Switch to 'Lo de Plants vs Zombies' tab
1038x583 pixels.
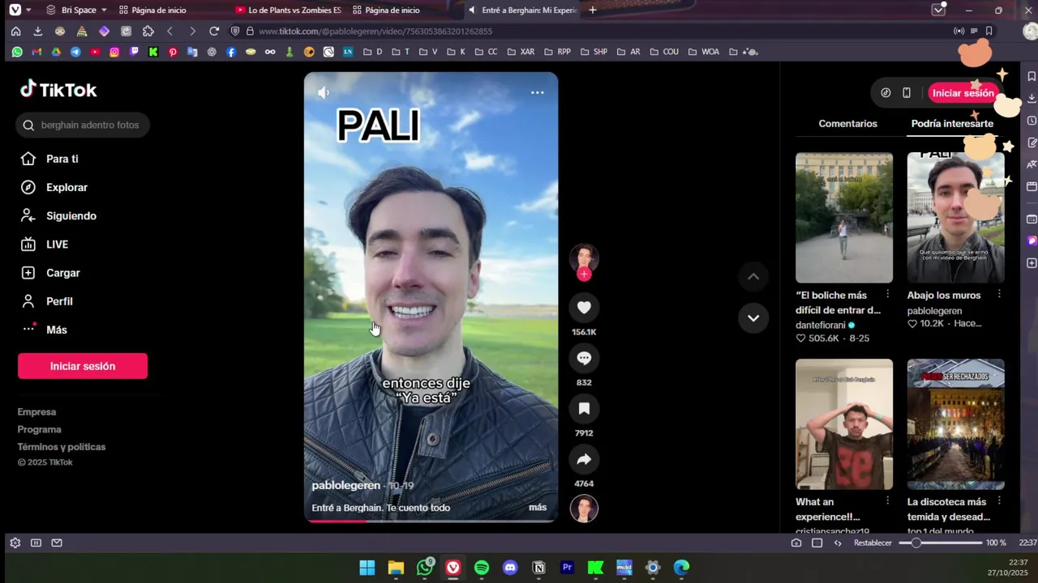tap(289, 10)
